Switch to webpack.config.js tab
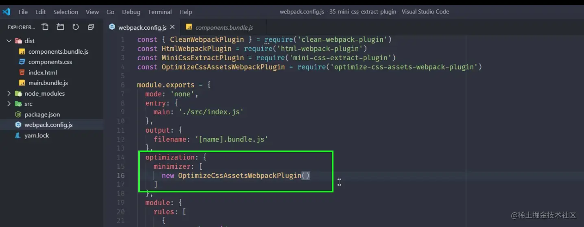The image size is (584, 227). [x=142, y=27]
